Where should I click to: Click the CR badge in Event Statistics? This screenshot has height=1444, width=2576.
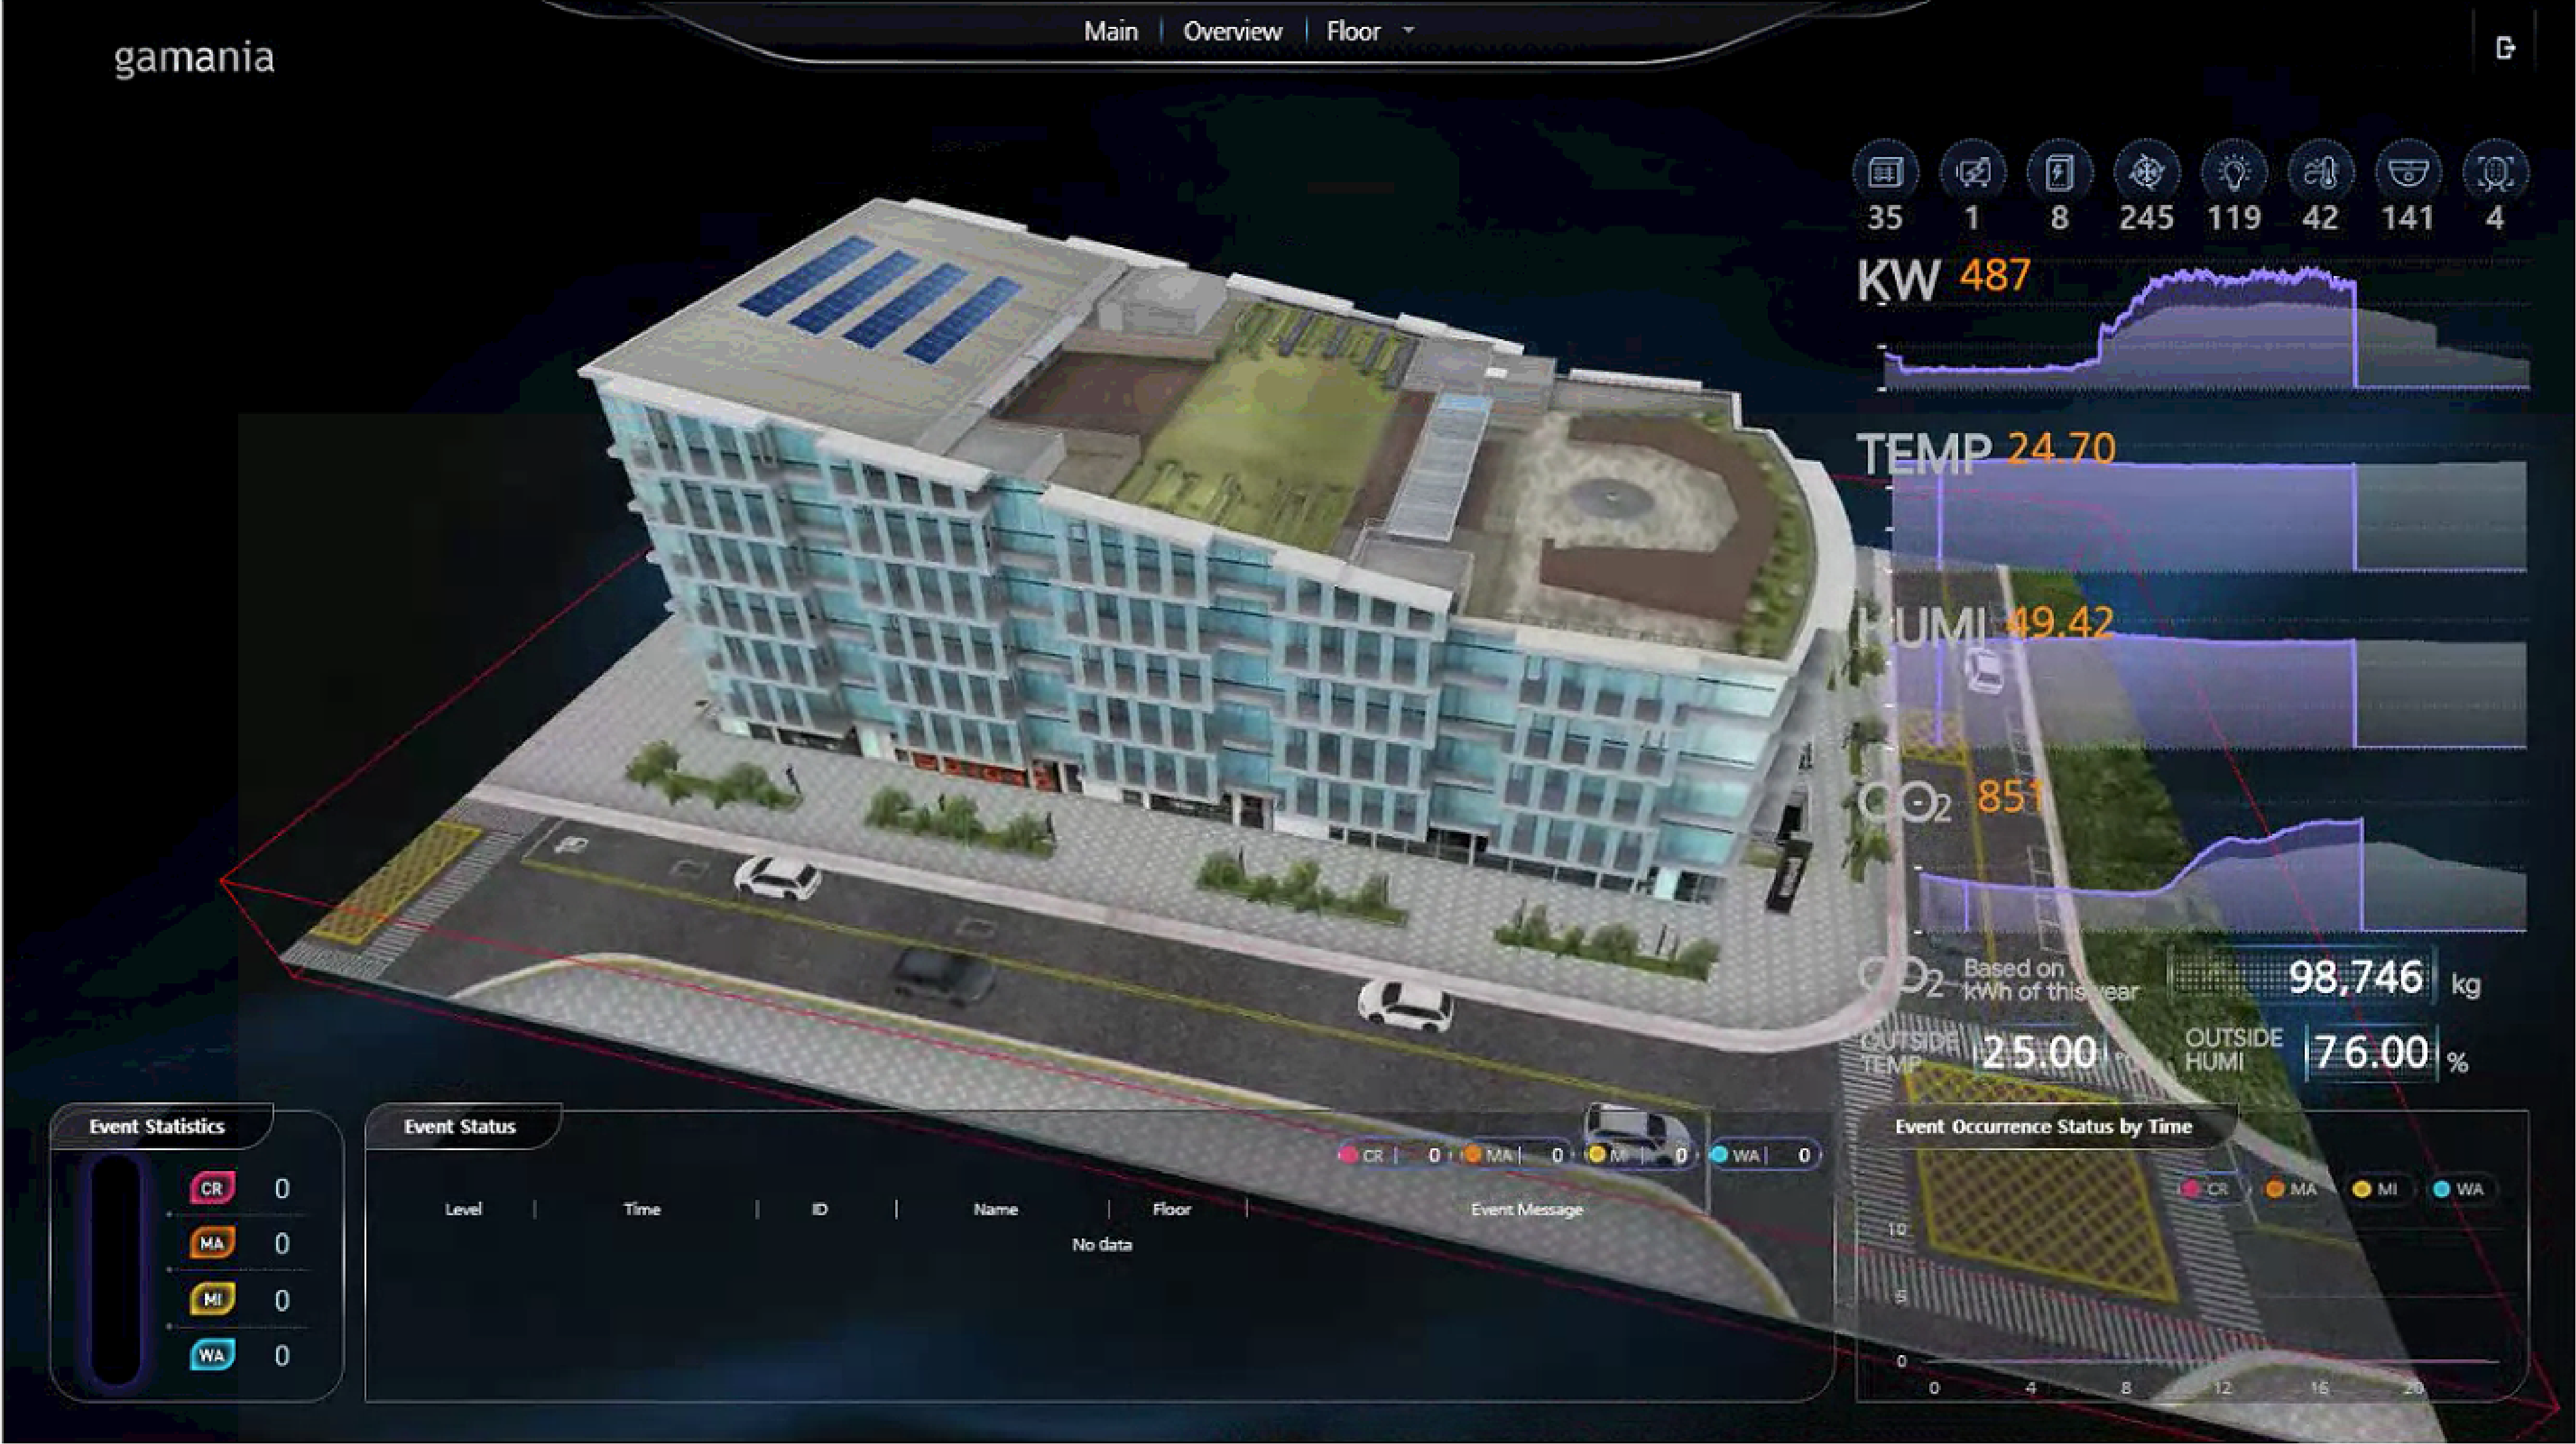212,1188
